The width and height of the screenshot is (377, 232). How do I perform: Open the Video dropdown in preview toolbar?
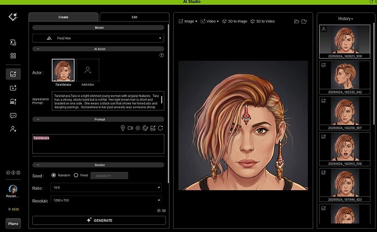tap(210, 21)
